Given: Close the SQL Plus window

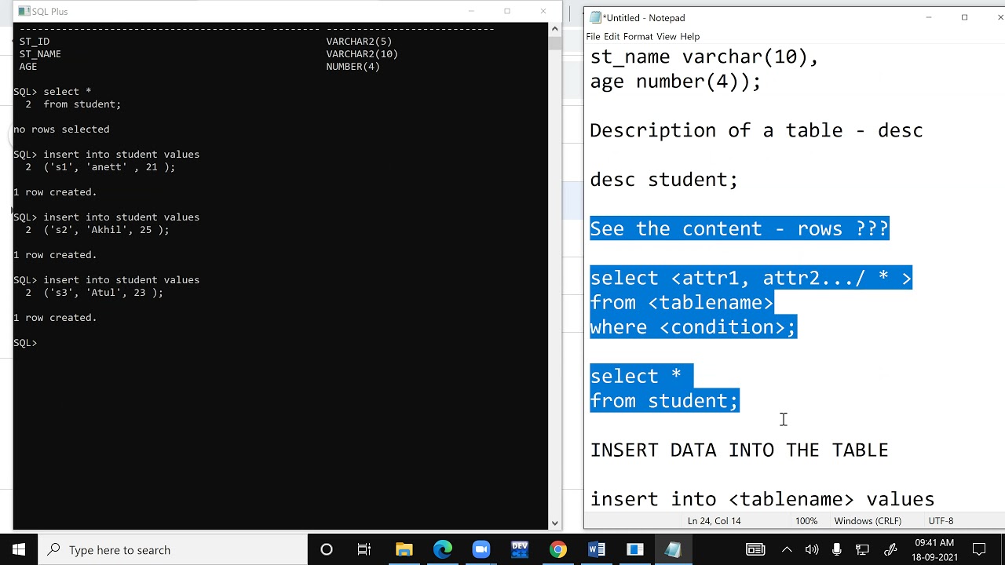Looking at the screenshot, I should coord(543,11).
